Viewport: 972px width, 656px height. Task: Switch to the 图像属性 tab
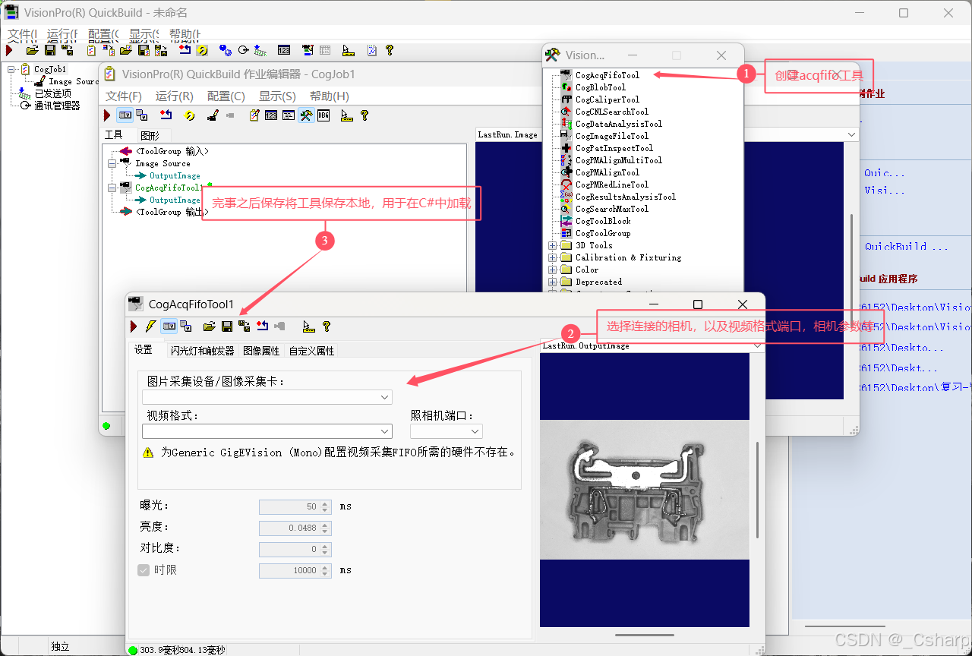[x=261, y=351]
